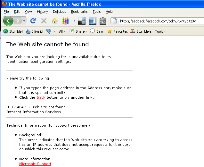Click the thumbs-down dislike icon
Viewport: 204px width, 167px height.
49,31
